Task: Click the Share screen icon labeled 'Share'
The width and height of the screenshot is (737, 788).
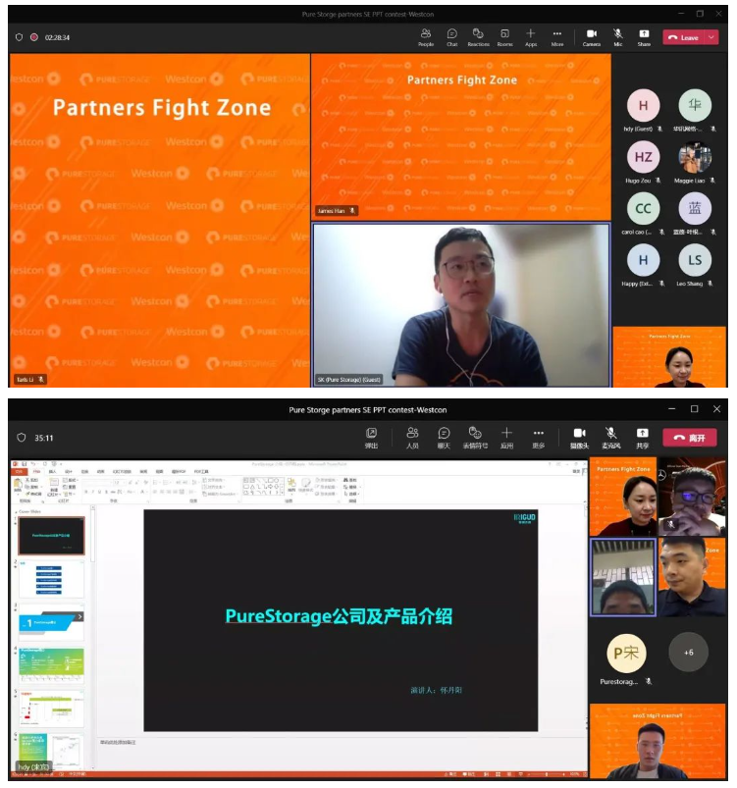Action: point(644,37)
